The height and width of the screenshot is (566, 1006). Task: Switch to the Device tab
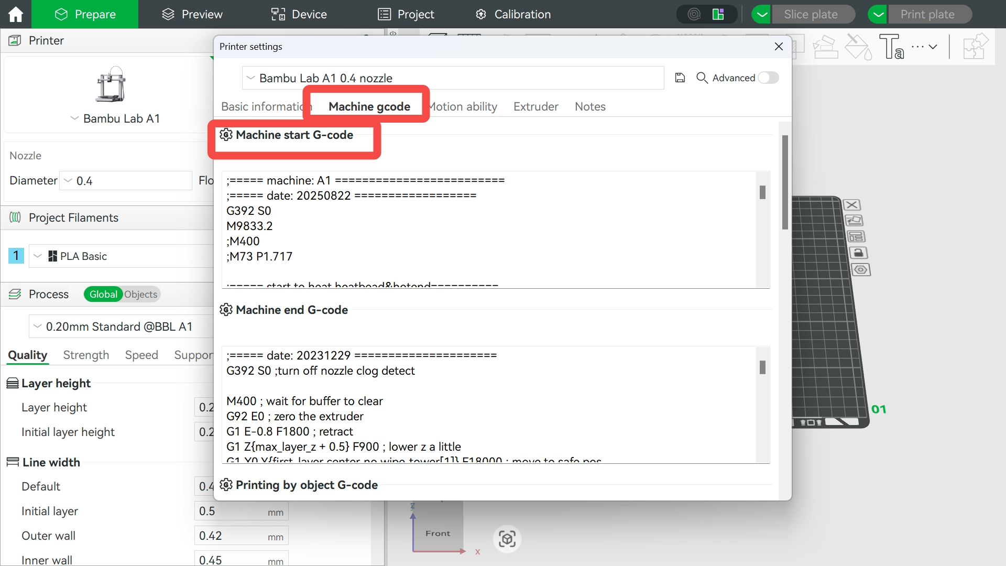(x=299, y=14)
